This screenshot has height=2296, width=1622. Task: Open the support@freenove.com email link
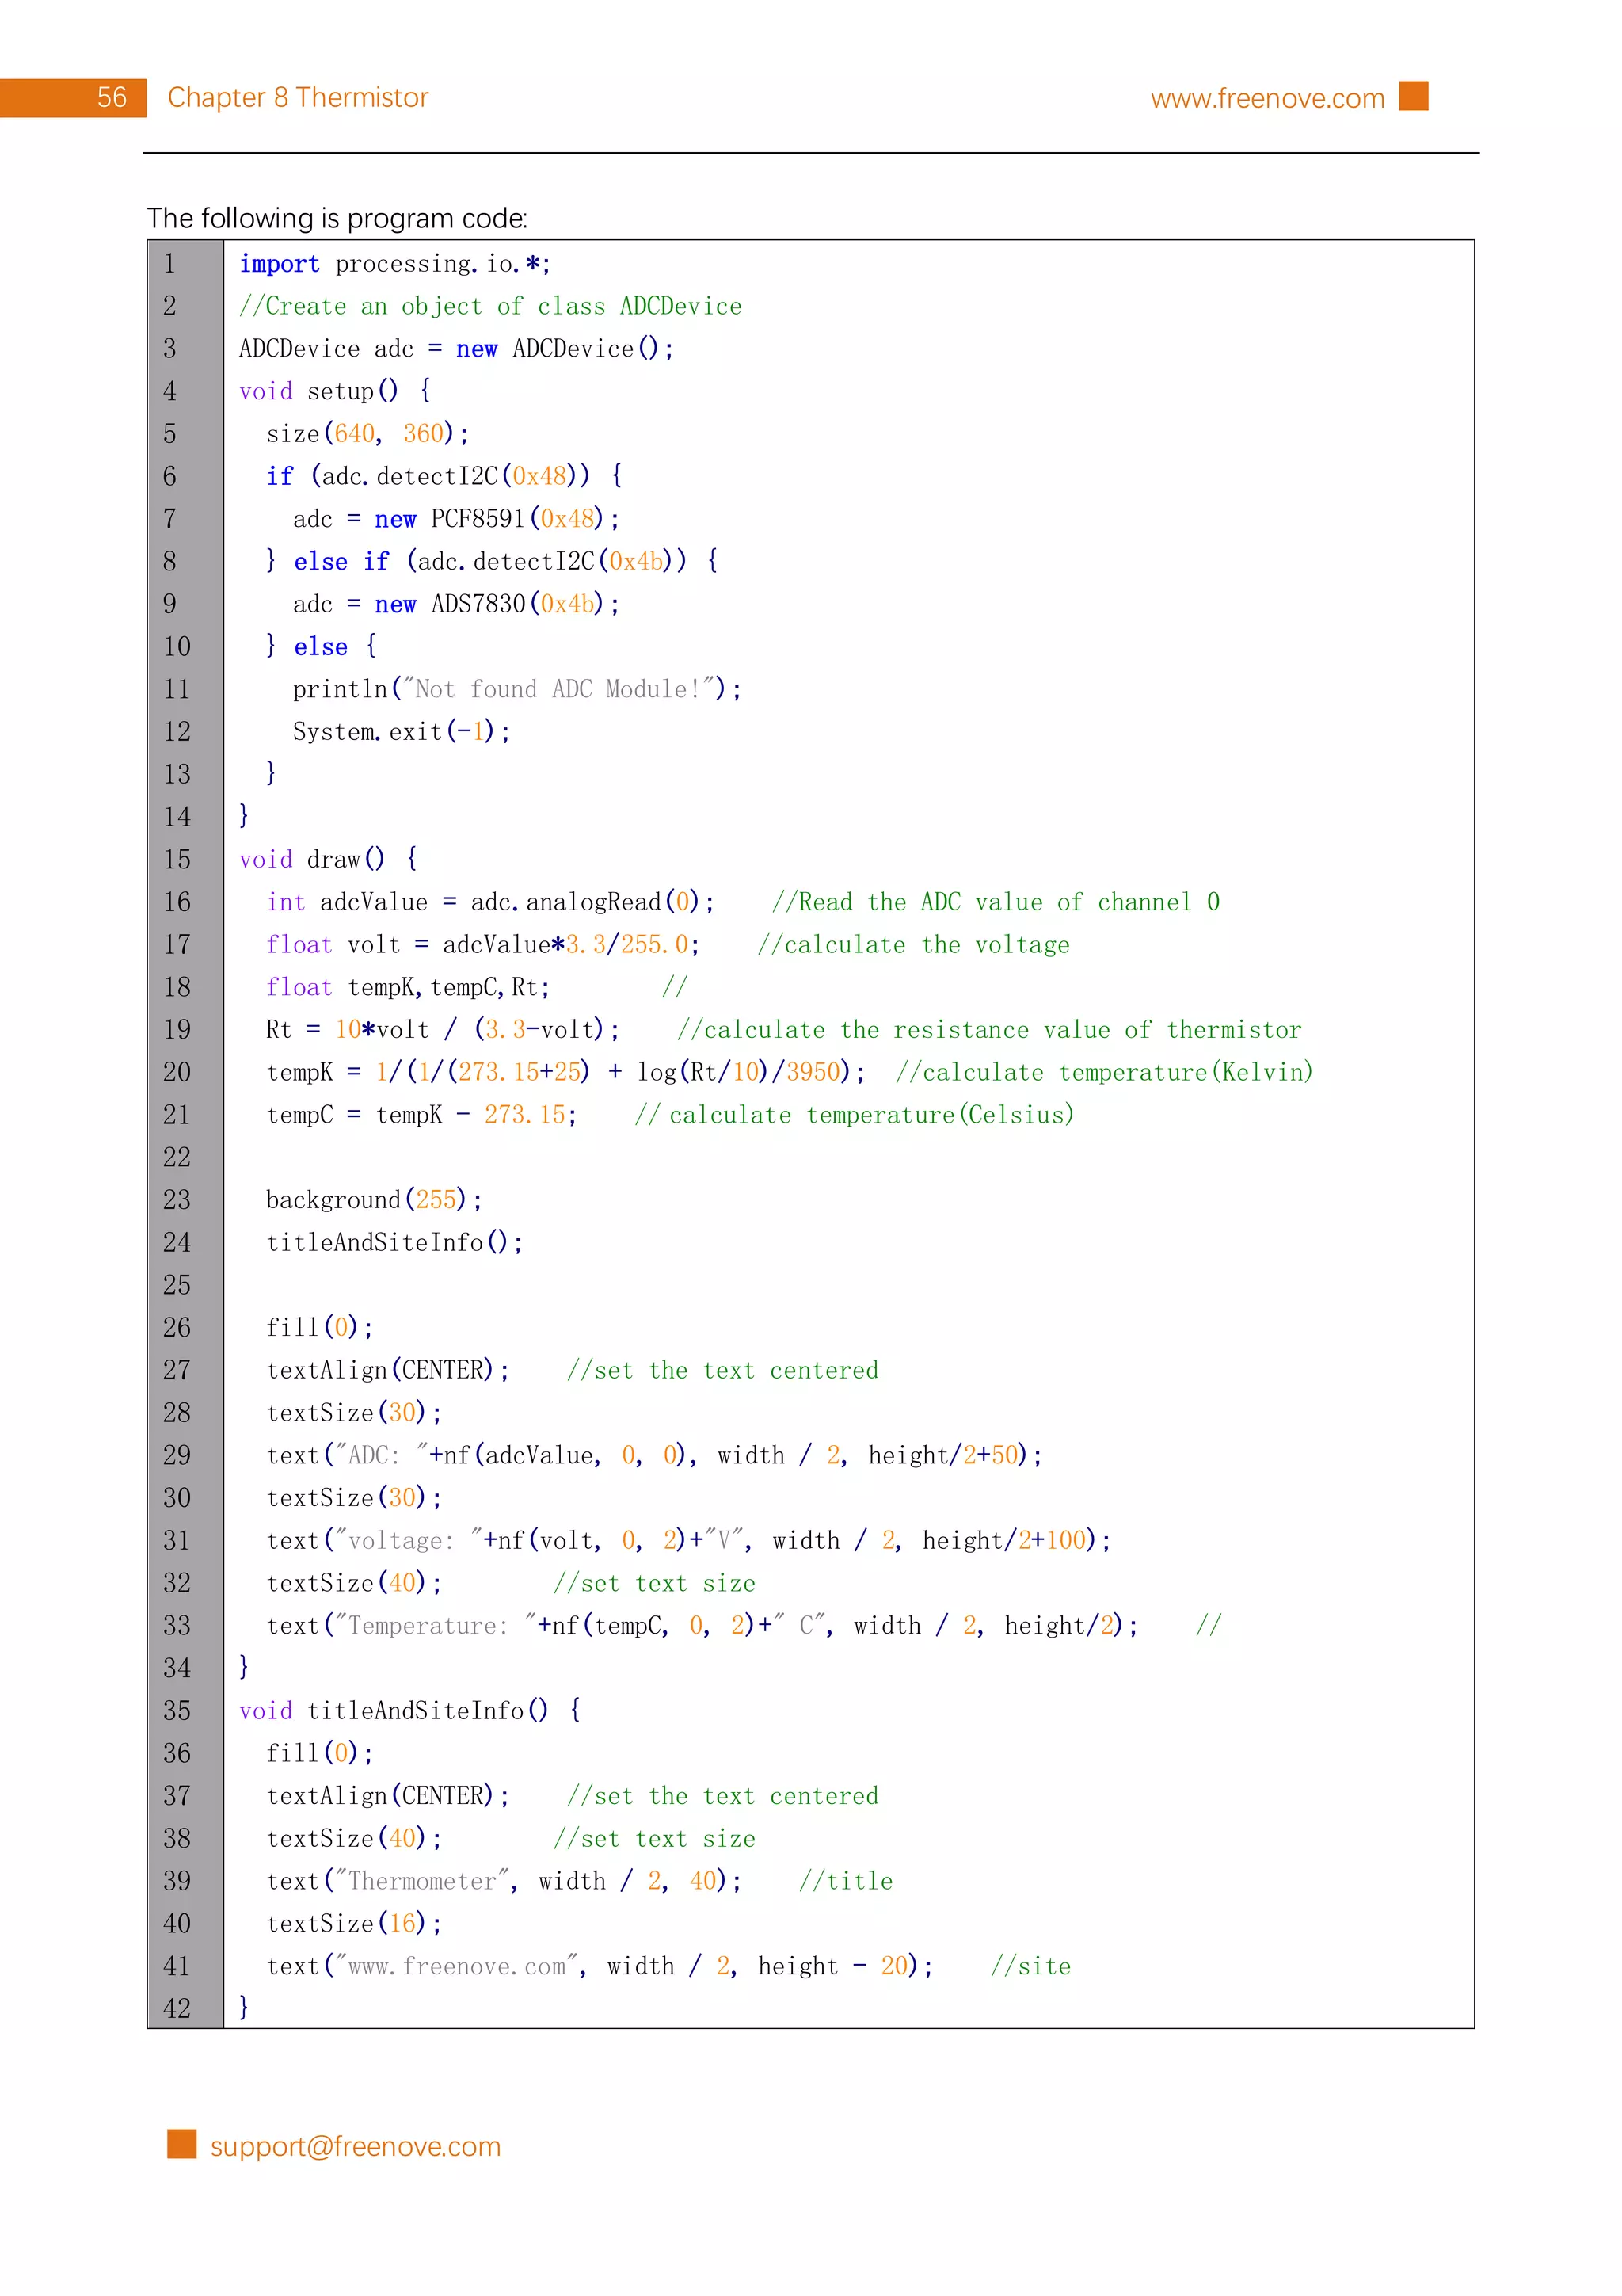pos(355,2146)
